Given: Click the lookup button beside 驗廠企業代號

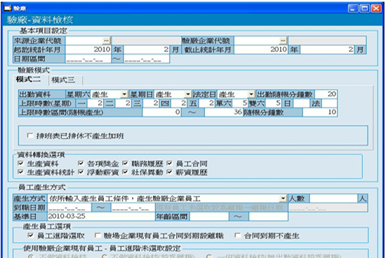Looking at the screenshot, I should [x=283, y=41].
